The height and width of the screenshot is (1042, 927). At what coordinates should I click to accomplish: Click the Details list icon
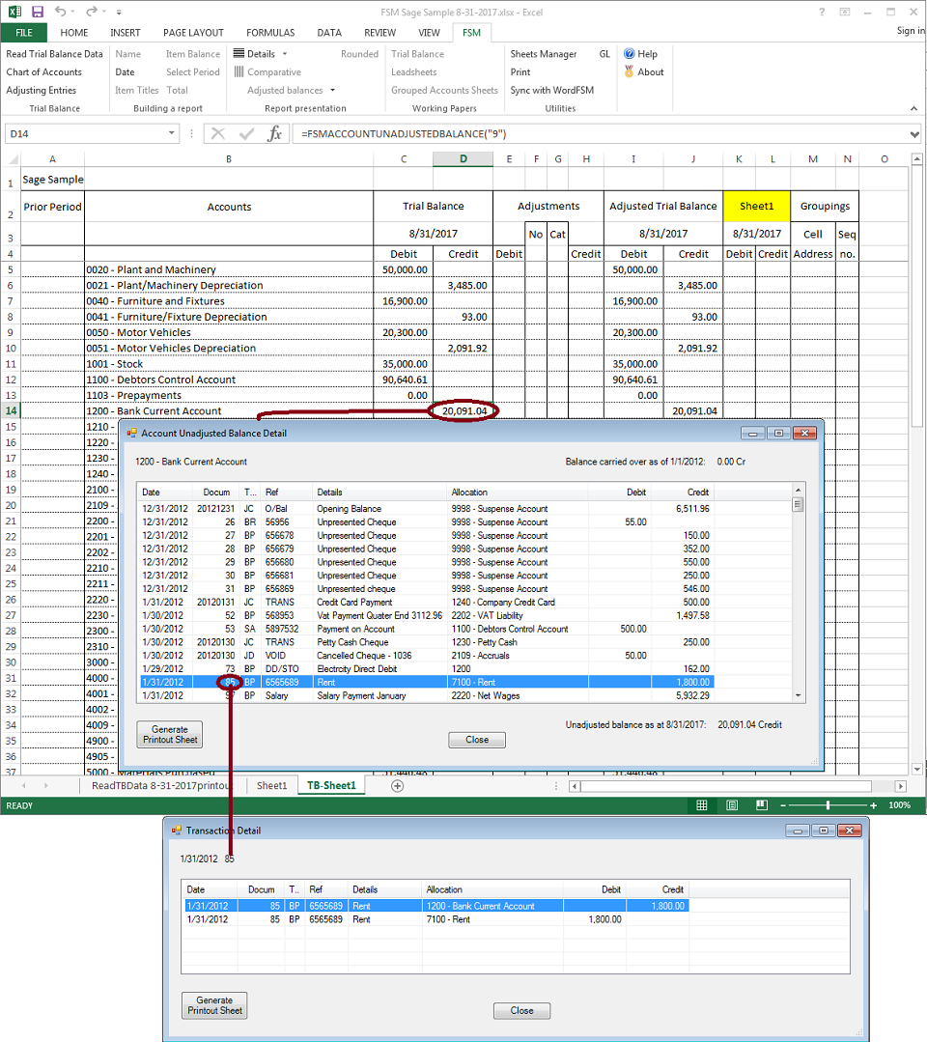tap(239, 53)
